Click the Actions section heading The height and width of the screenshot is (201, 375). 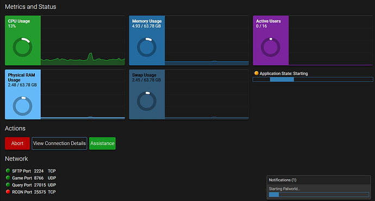(15, 128)
